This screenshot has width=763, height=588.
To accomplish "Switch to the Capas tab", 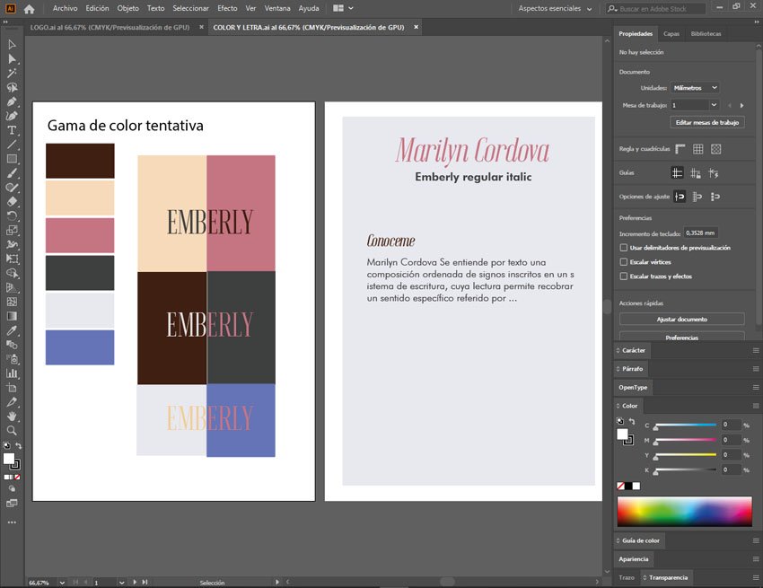I will [x=671, y=34].
